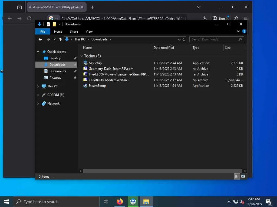Show hidden system tray icons
The width and height of the screenshot is (277, 207).
tap(229, 202)
